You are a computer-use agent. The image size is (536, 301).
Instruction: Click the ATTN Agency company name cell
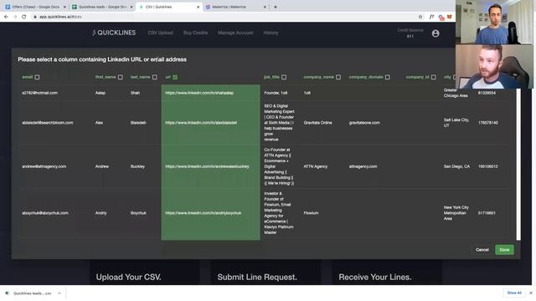click(x=316, y=166)
